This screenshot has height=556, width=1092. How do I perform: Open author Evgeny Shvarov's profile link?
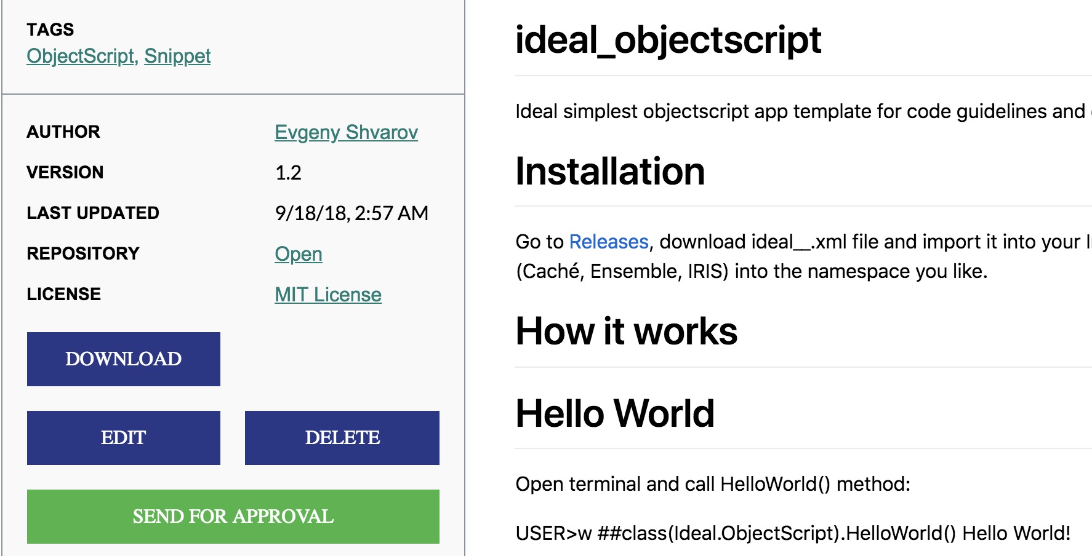346,132
